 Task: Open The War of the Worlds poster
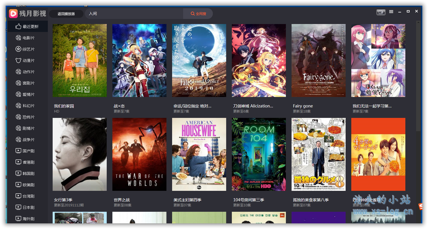click(139, 154)
